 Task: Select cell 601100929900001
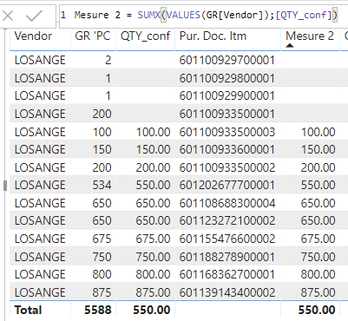227,95
